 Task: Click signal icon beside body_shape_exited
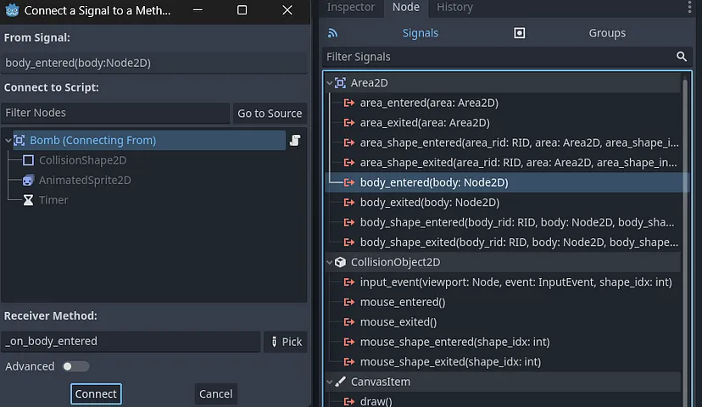pos(349,243)
